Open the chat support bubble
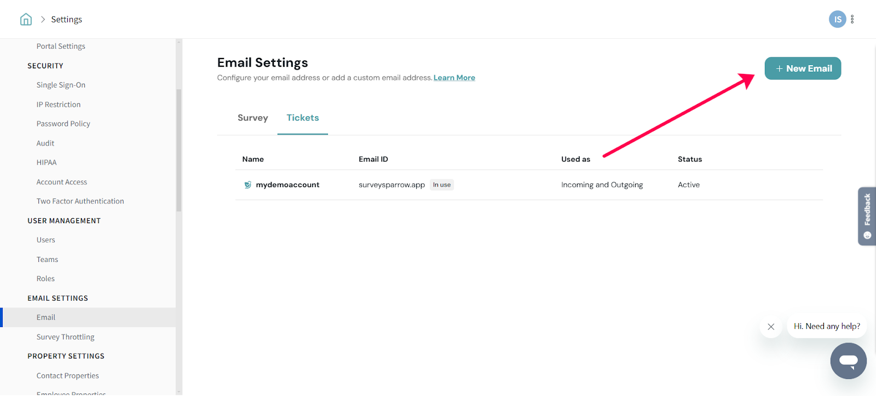The height and width of the screenshot is (396, 876). [848, 361]
